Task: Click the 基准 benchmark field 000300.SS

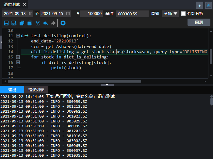Action: (132, 14)
